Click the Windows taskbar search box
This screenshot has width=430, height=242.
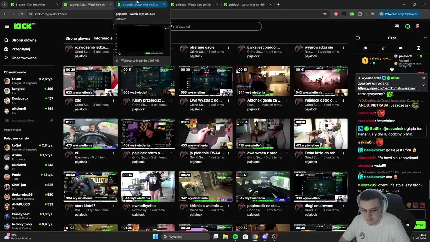185,237
